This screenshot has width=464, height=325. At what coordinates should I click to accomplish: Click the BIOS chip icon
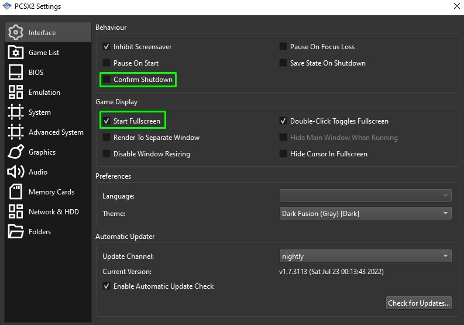(x=16, y=72)
